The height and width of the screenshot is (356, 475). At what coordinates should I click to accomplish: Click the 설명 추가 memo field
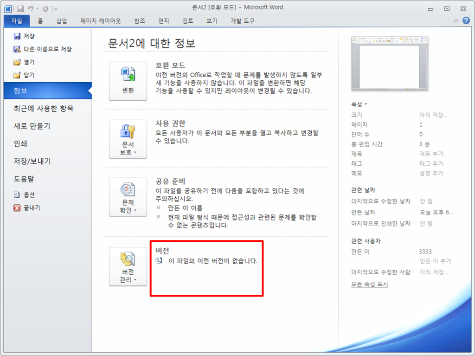pyautogui.click(x=431, y=173)
